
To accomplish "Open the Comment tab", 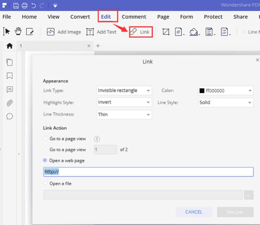I will (x=134, y=17).
